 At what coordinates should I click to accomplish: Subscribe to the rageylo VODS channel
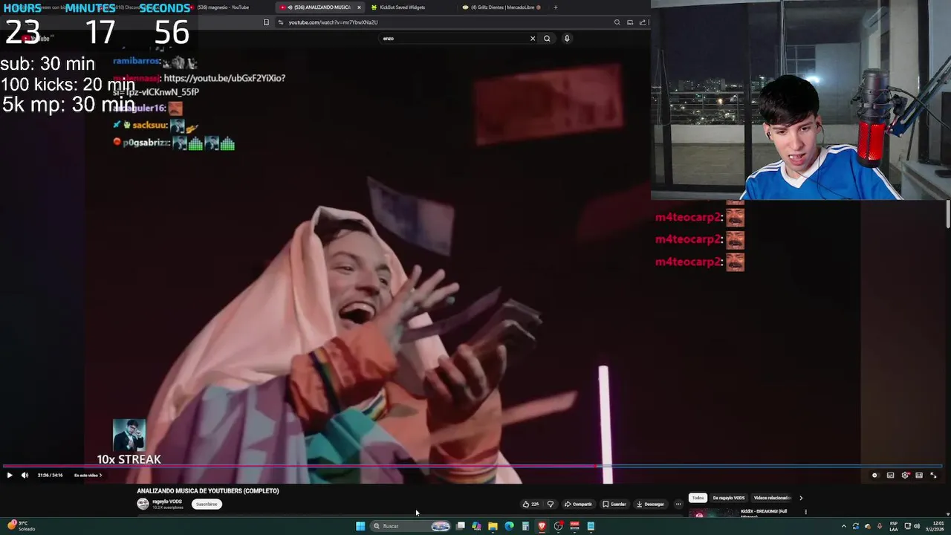click(x=207, y=504)
